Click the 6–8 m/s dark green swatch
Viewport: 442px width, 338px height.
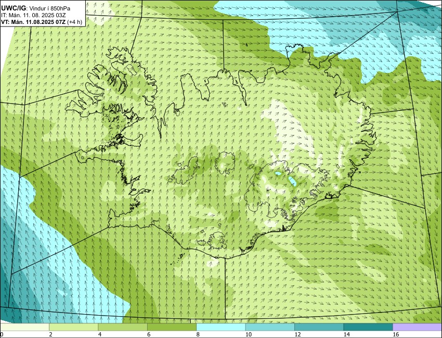tap(172, 327)
